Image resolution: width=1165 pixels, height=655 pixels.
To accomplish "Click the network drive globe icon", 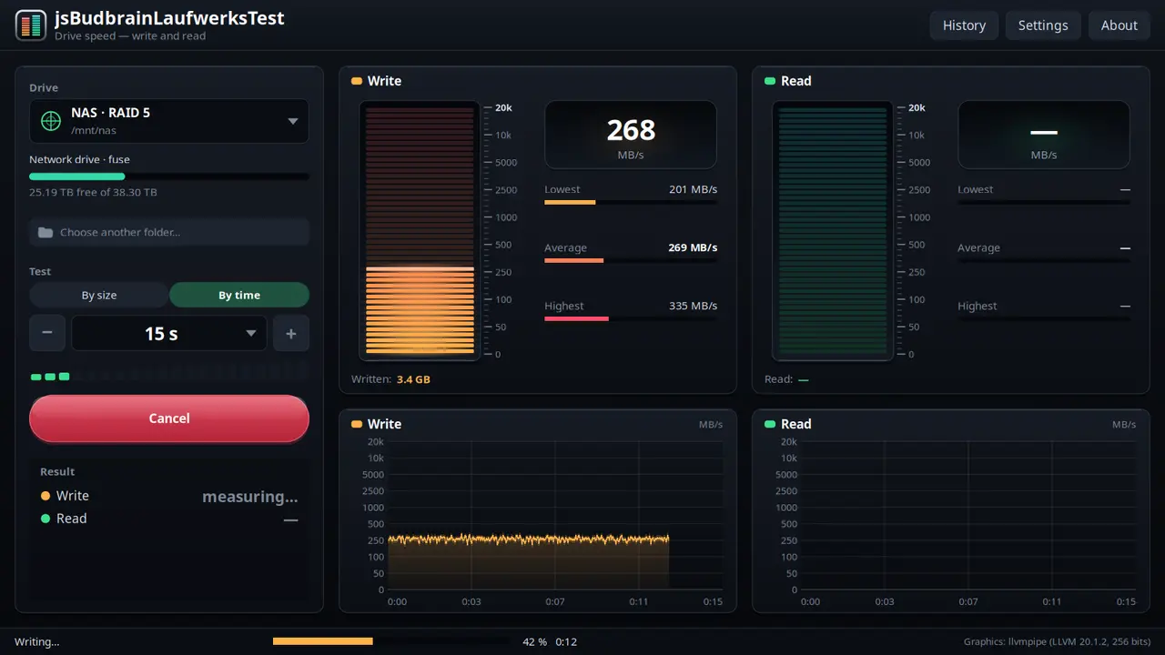I will pyautogui.click(x=51, y=121).
